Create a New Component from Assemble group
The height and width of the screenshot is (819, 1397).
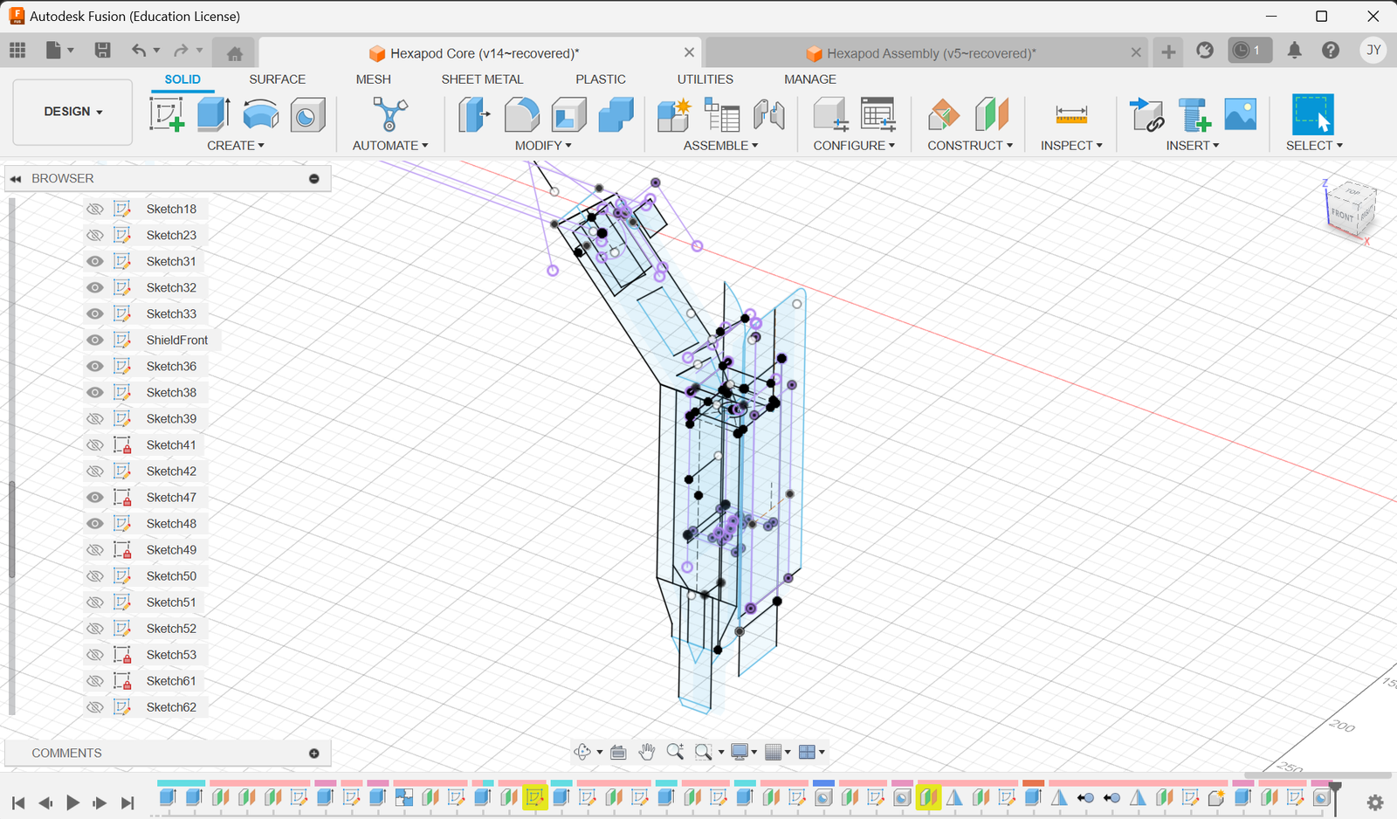pos(673,114)
